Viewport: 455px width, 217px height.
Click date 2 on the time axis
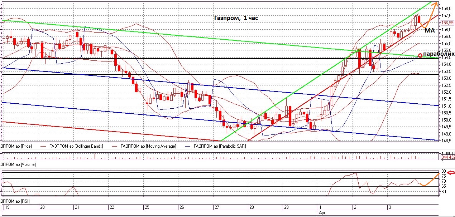click(355, 207)
